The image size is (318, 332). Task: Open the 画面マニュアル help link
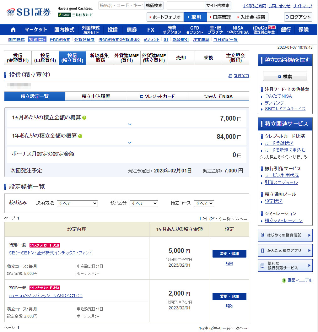300,280
